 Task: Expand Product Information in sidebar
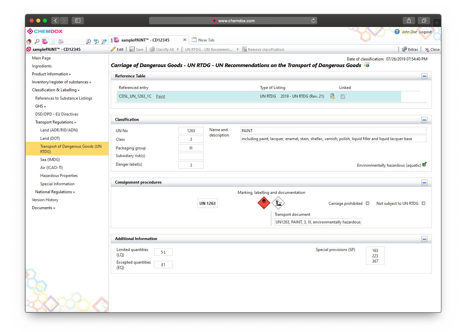tap(51, 74)
